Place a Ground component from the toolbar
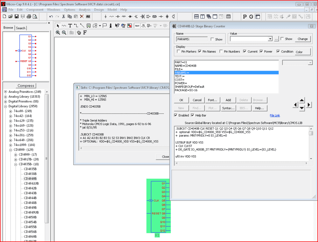 pyautogui.click(x=106, y=17)
